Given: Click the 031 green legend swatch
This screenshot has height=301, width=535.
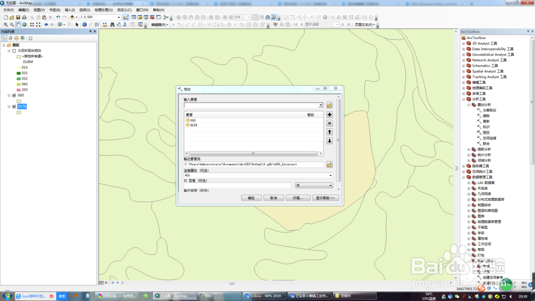Looking at the screenshot, I should [x=19, y=73].
